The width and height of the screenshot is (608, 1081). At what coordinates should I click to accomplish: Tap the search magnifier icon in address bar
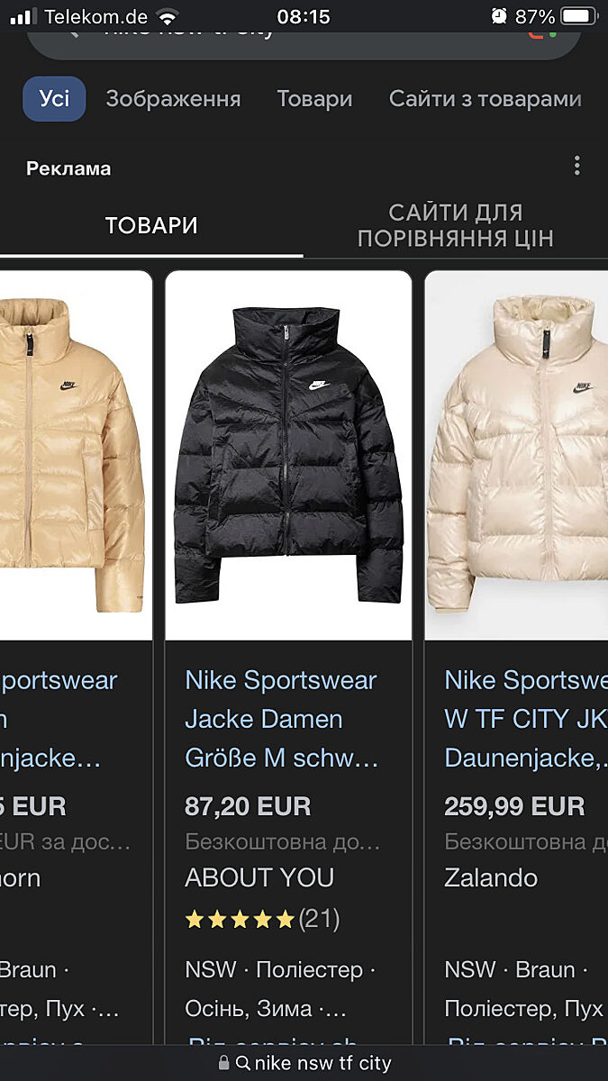243,1063
